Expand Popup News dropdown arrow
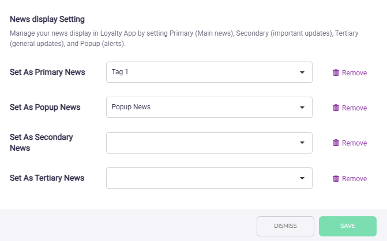The height and width of the screenshot is (241, 387). [302, 108]
